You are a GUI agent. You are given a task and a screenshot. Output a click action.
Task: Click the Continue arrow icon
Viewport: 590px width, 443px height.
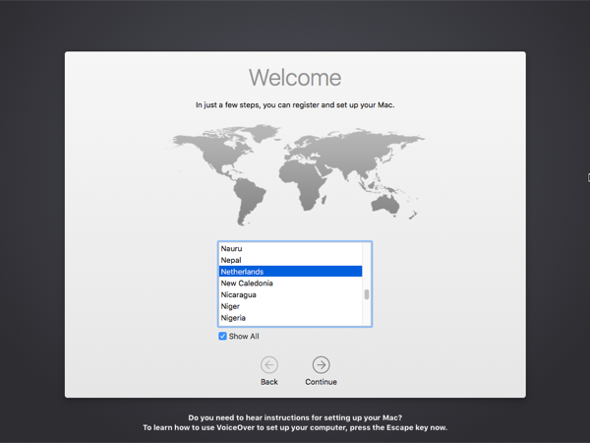click(321, 365)
